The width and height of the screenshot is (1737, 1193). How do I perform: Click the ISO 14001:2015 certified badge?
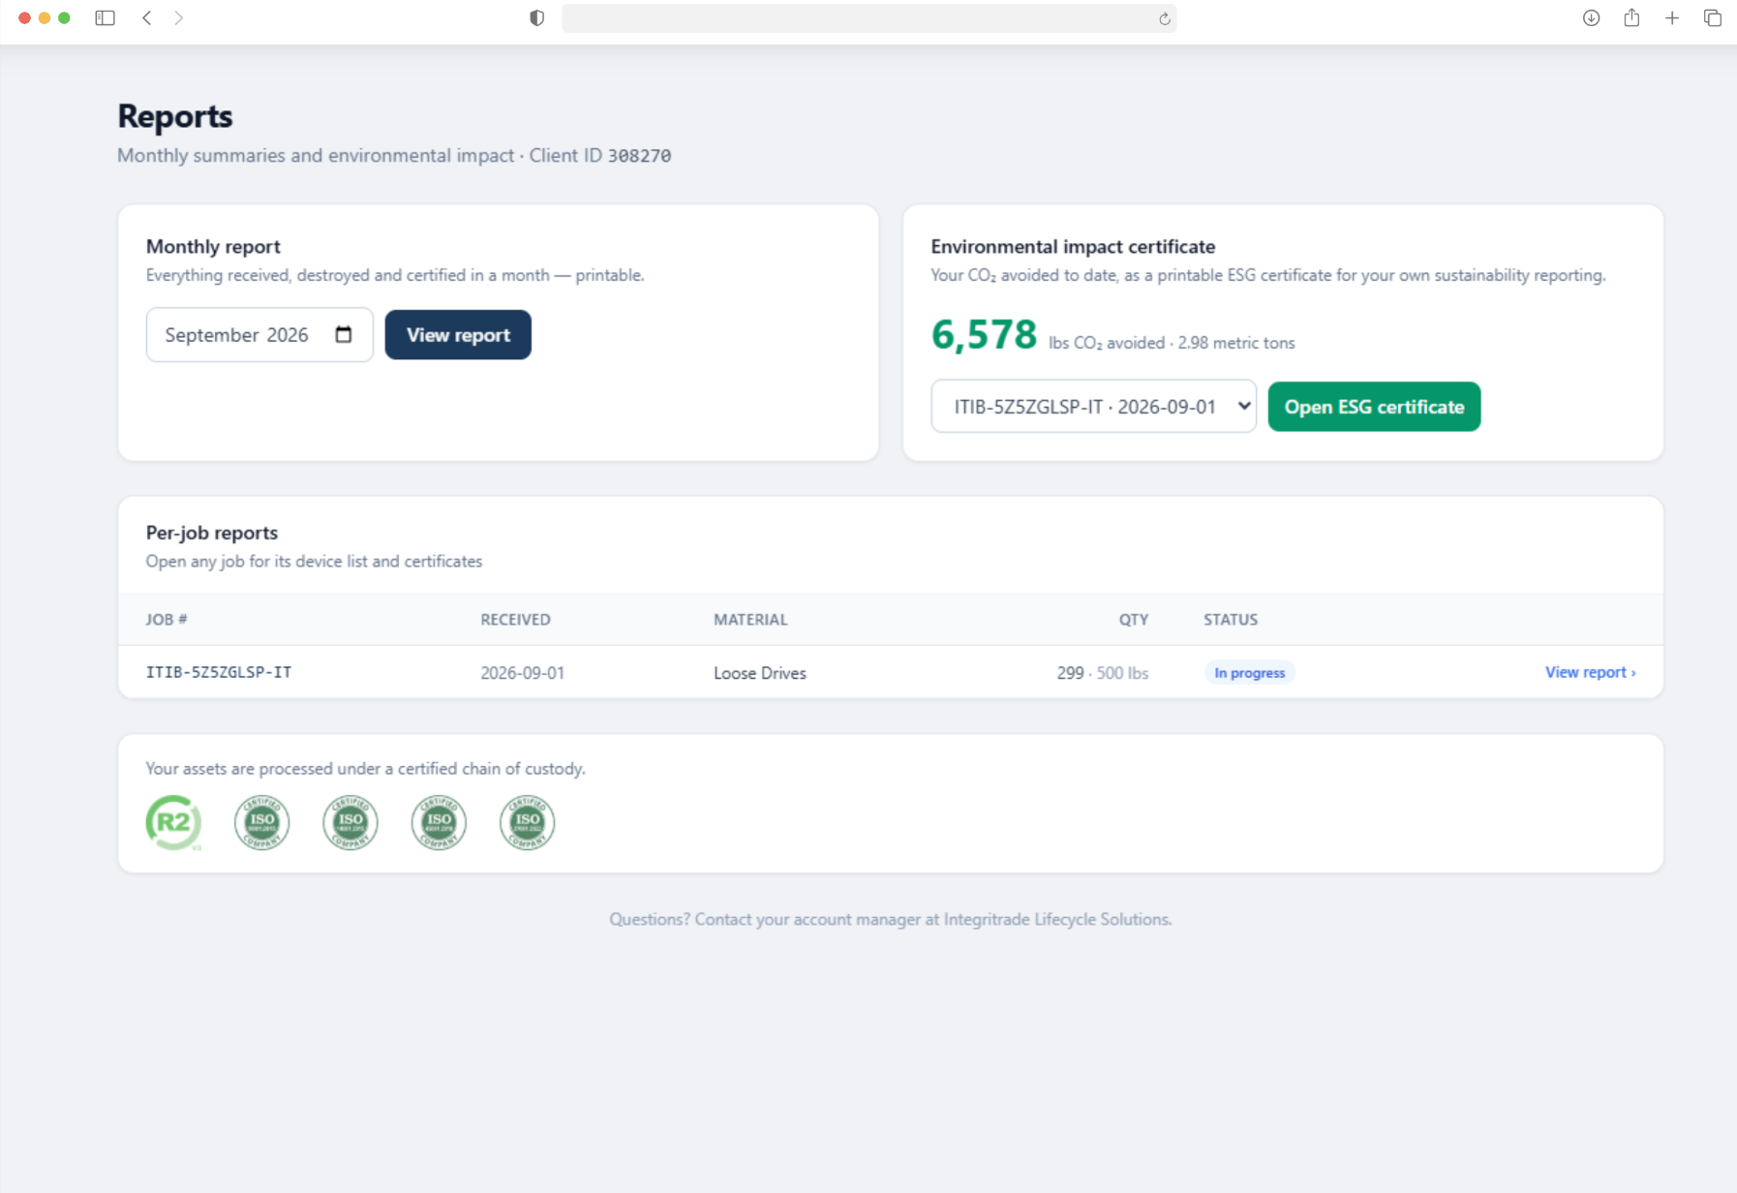pos(350,823)
